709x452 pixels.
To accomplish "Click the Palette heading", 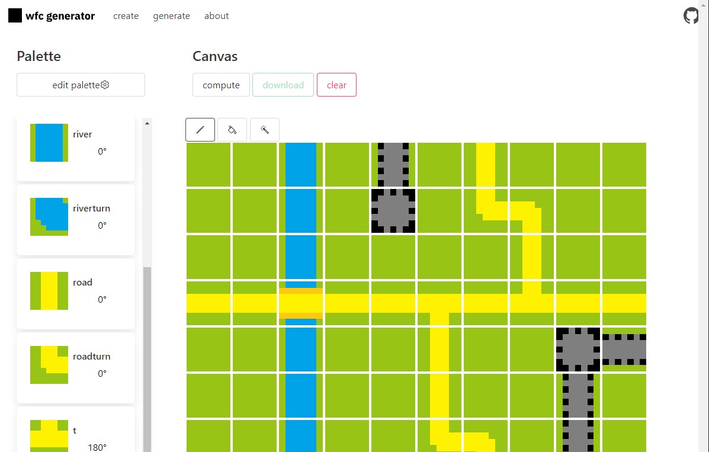I will (x=39, y=56).
